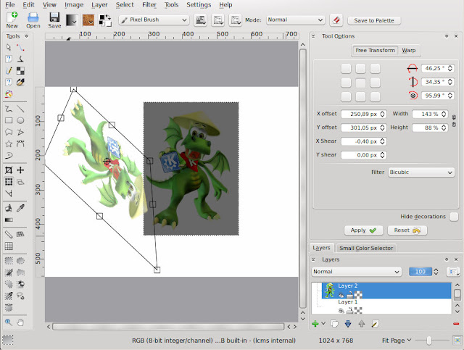
Task: Open the Filter Bicubic dropdown
Action: pos(421,172)
